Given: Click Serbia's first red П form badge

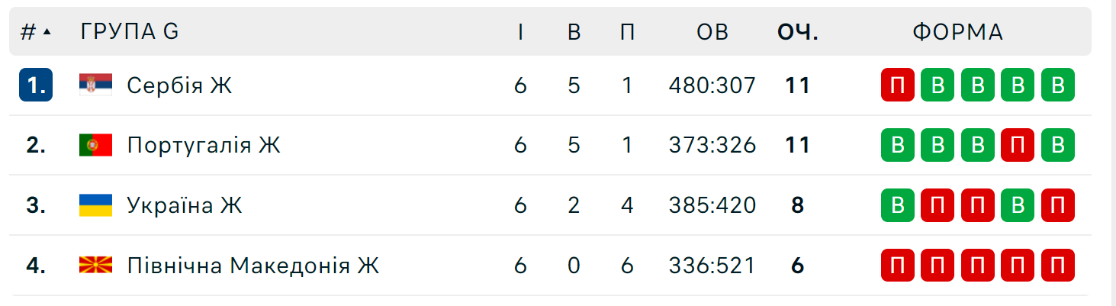Looking at the screenshot, I should (898, 85).
